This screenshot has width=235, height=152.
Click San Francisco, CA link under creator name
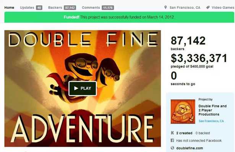(211, 121)
